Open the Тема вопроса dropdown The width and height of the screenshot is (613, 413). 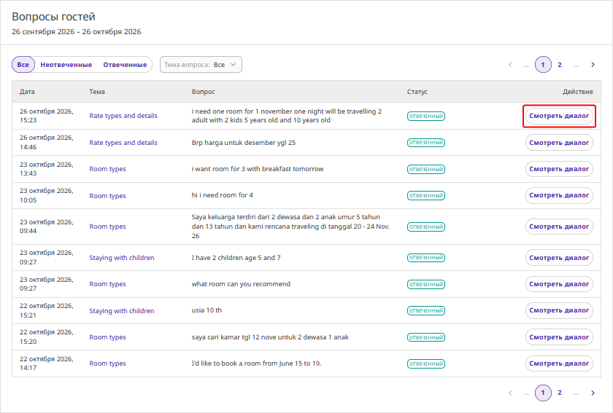[201, 65]
